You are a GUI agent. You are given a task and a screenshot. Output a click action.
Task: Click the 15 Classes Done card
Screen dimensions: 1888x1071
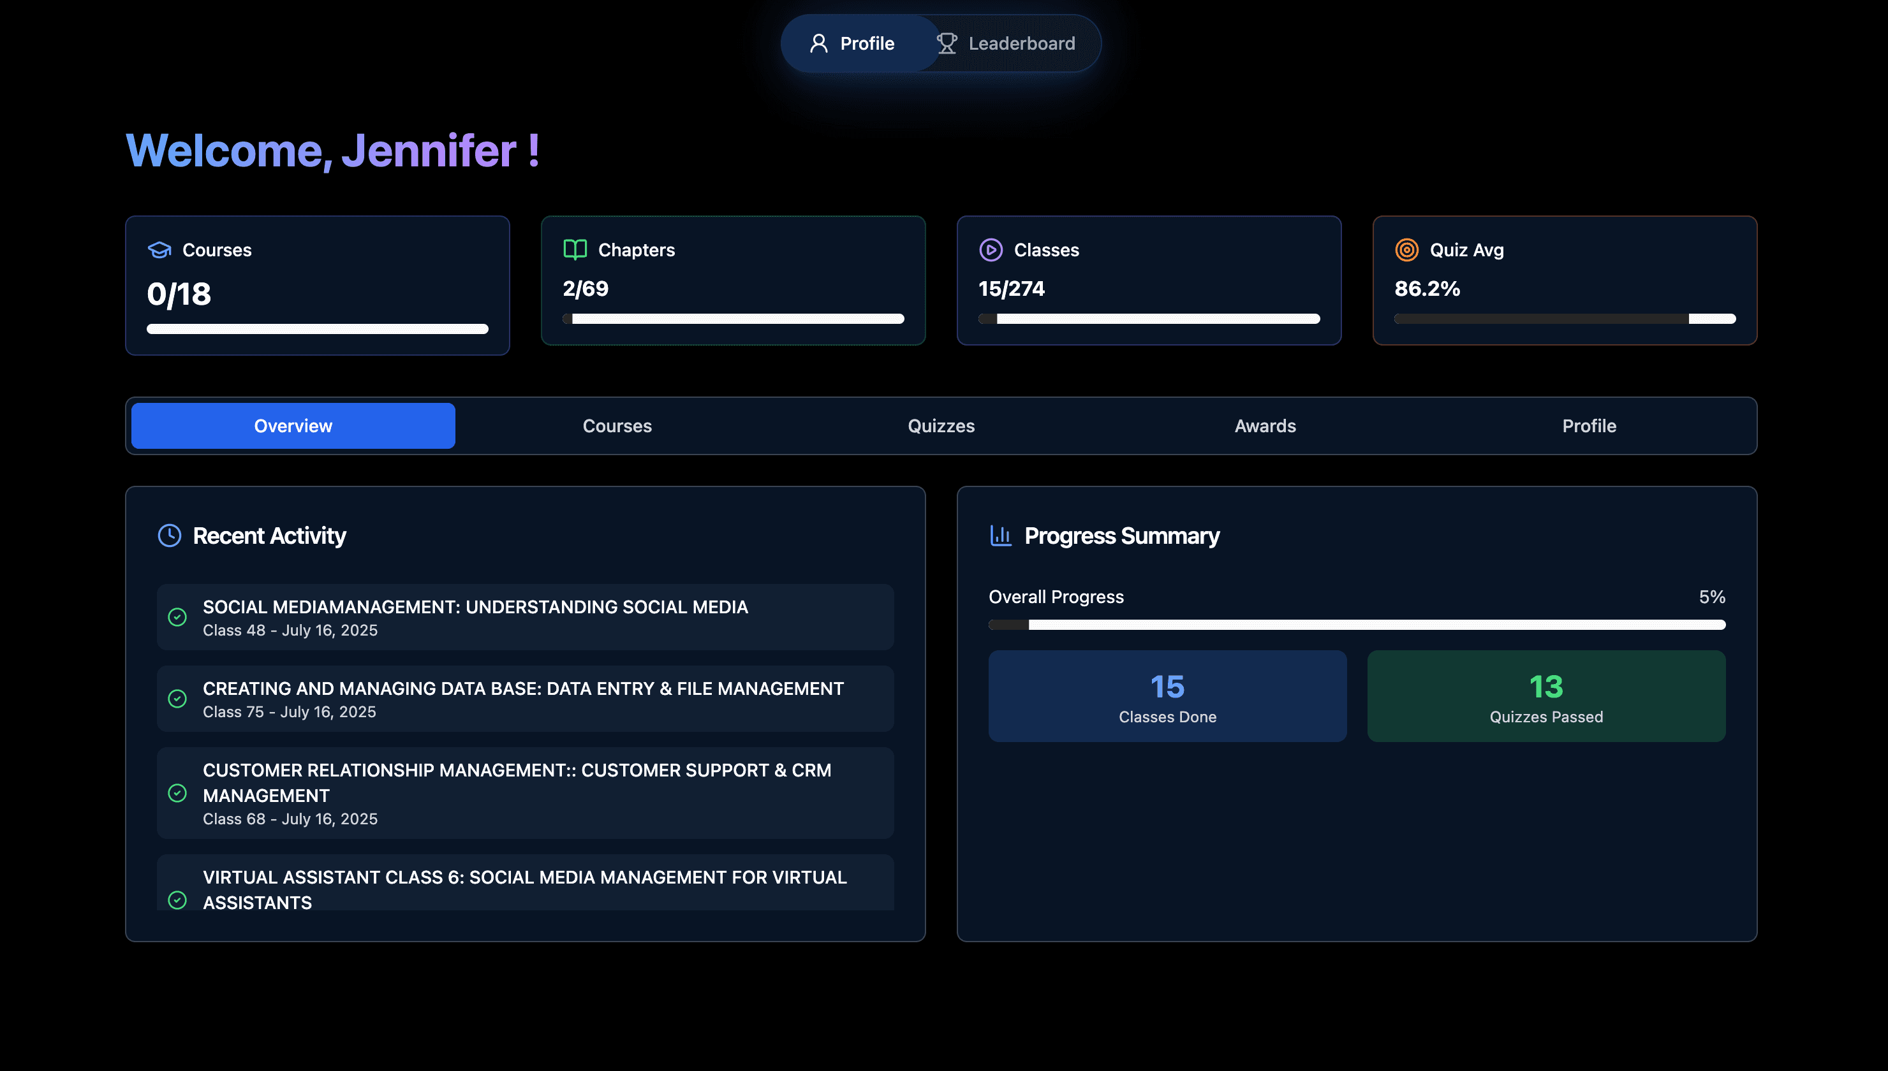pyautogui.click(x=1167, y=696)
